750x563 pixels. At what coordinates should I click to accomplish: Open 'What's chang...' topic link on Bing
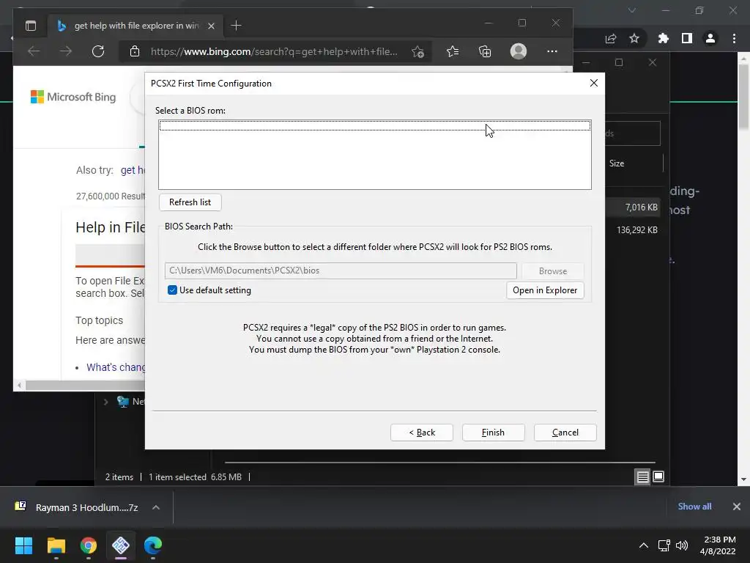(115, 367)
